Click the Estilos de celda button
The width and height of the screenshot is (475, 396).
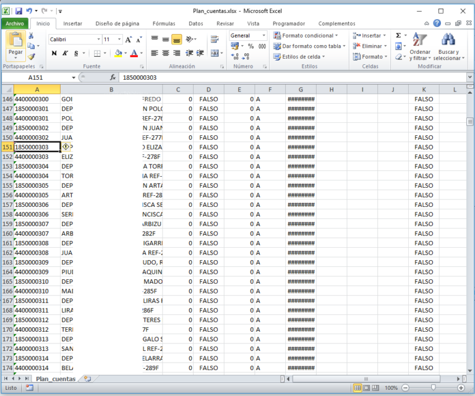tap(301, 57)
